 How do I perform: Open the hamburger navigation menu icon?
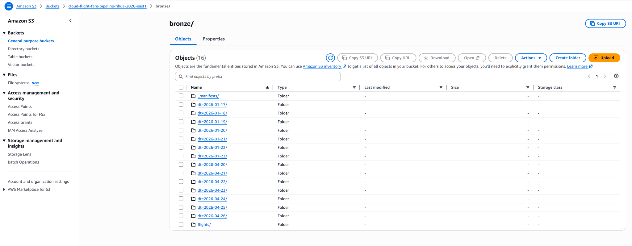pos(9,6)
